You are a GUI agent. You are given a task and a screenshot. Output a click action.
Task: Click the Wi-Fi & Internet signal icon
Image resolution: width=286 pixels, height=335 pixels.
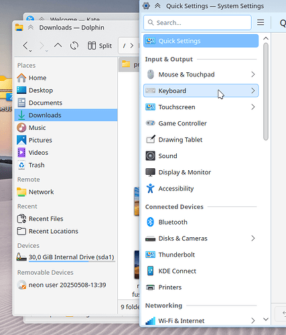click(151, 321)
